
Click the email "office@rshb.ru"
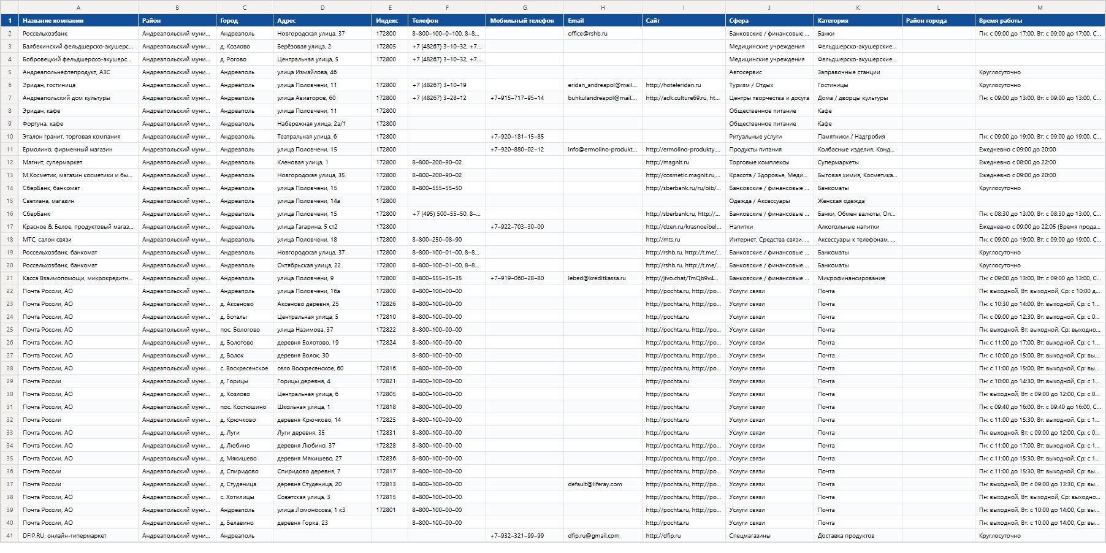603,33
